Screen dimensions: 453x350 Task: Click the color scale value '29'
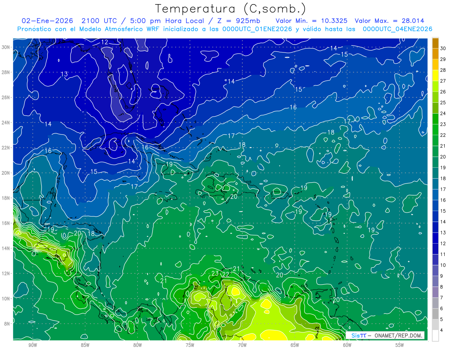point(443,60)
